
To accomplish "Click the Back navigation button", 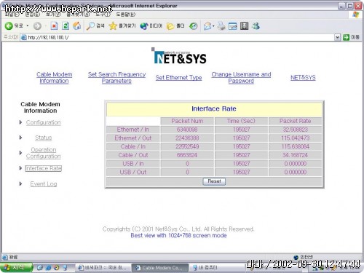I will click(x=14, y=25).
